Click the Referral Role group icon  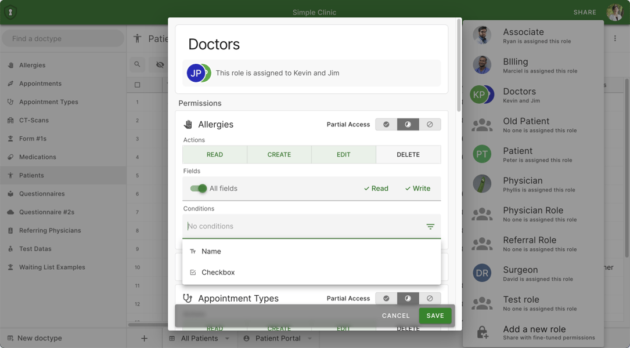(482, 244)
